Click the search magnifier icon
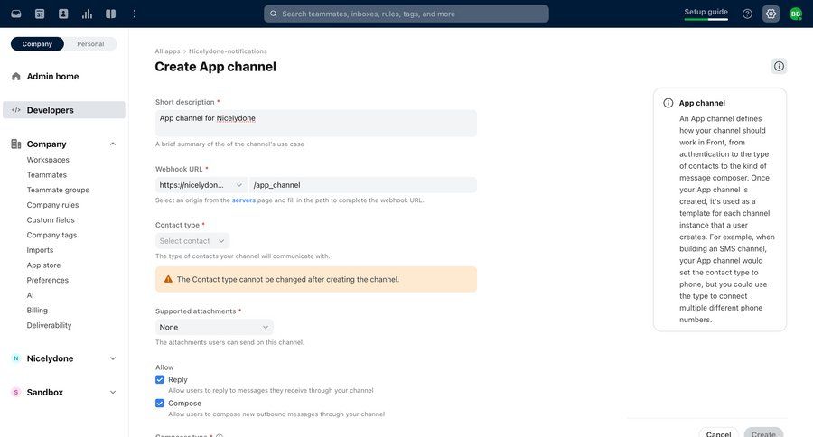This screenshot has height=437, width=813. point(273,14)
